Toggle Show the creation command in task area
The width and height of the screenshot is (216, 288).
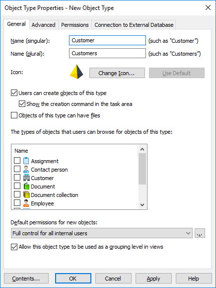point(22,104)
